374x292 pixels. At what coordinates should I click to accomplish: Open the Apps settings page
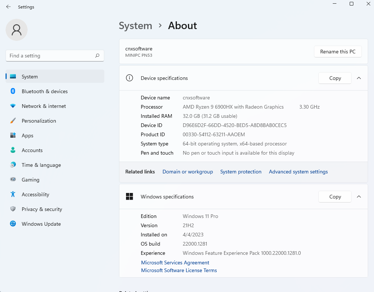(55, 136)
